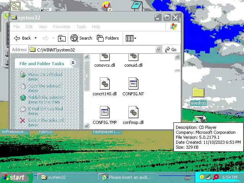
Task: Go Back in Explorer
Action: 22,38
